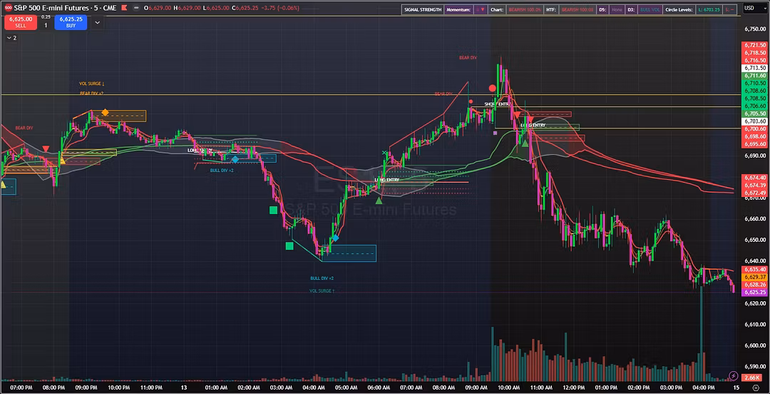The width and height of the screenshot is (770, 394).
Task: Click the SIGNAL STRENGTH table header cell
Action: 421,10
